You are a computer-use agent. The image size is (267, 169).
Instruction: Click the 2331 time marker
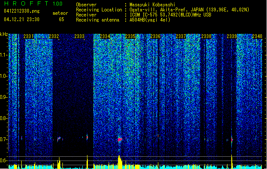pos(28,36)
